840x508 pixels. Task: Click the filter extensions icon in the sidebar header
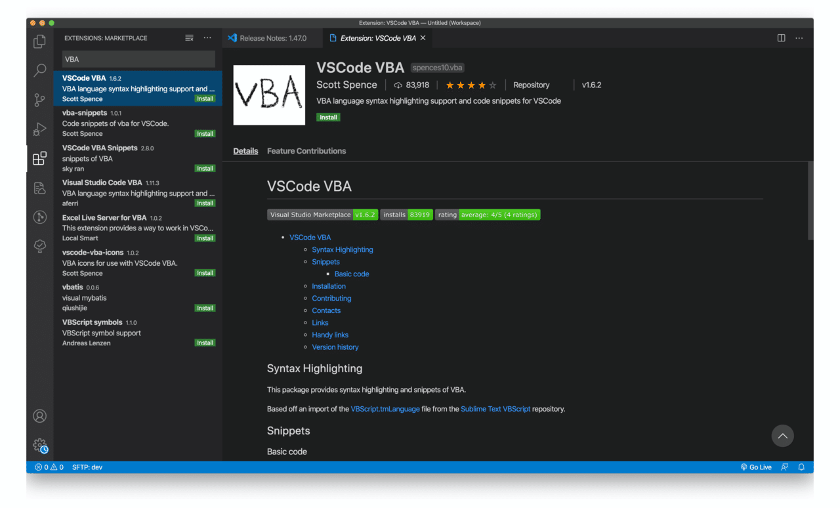[x=189, y=38]
